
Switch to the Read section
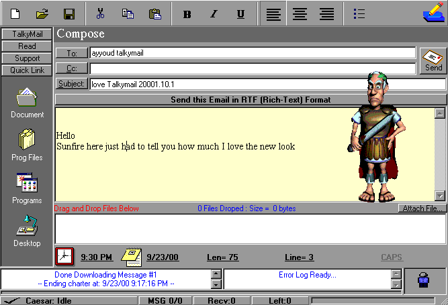pyautogui.click(x=27, y=46)
